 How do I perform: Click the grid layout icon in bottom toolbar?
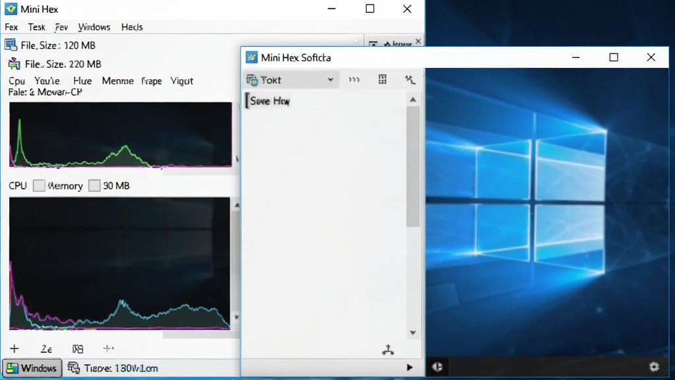coord(78,349)
